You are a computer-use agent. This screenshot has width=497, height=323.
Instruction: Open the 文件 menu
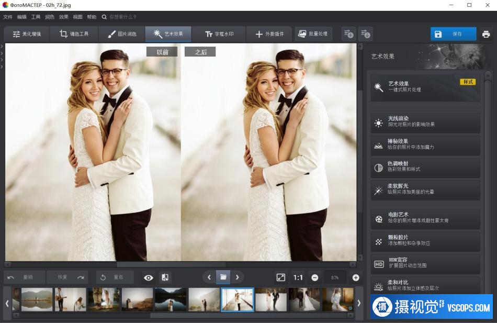click(x=8, y=17)
